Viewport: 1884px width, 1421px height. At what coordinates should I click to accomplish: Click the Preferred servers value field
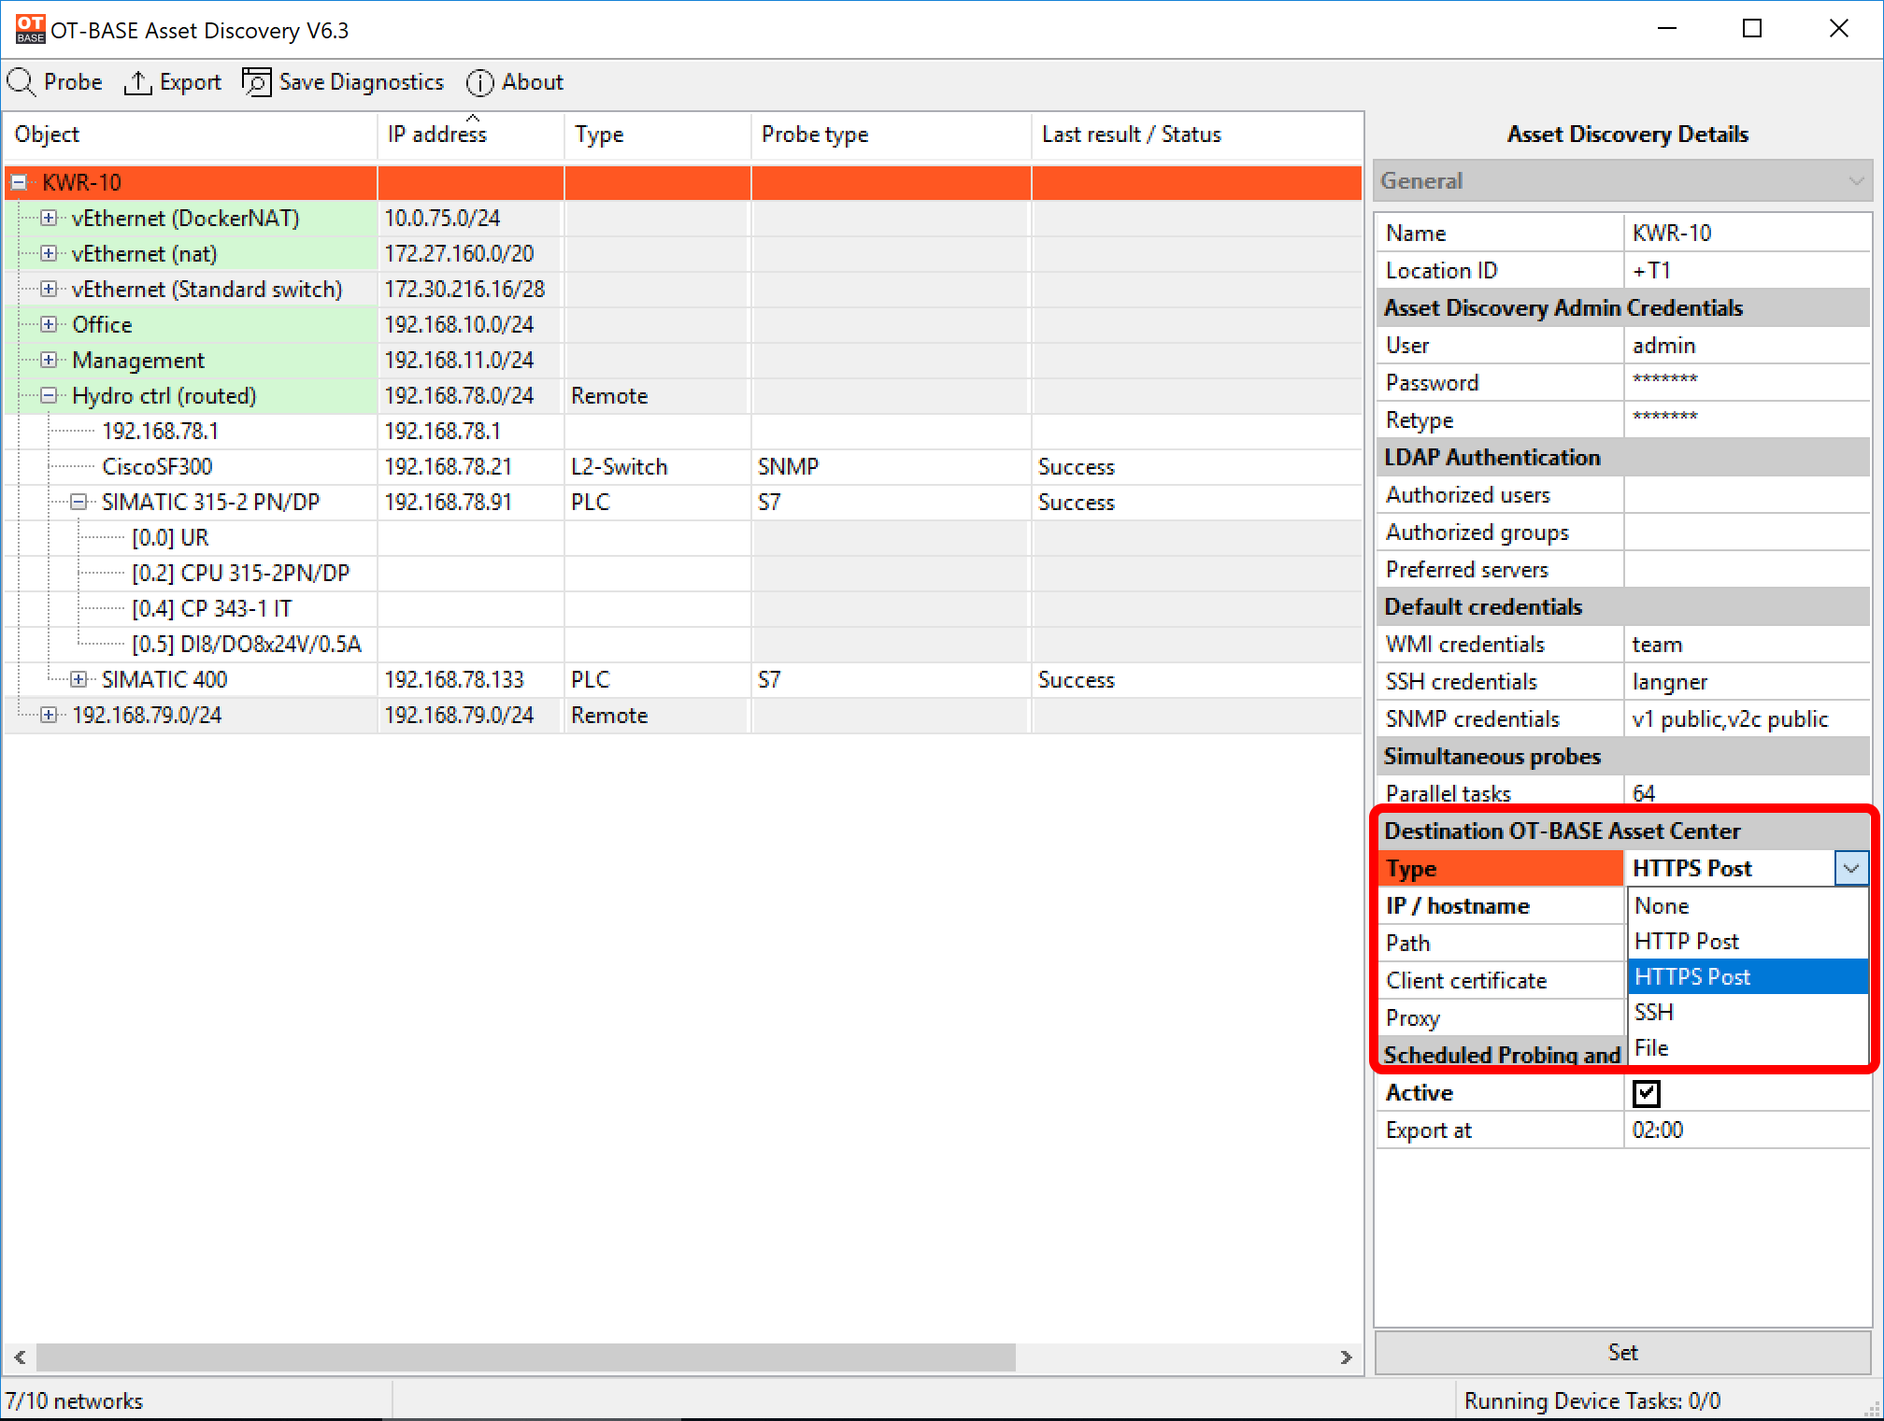[x=1747, y=569]
